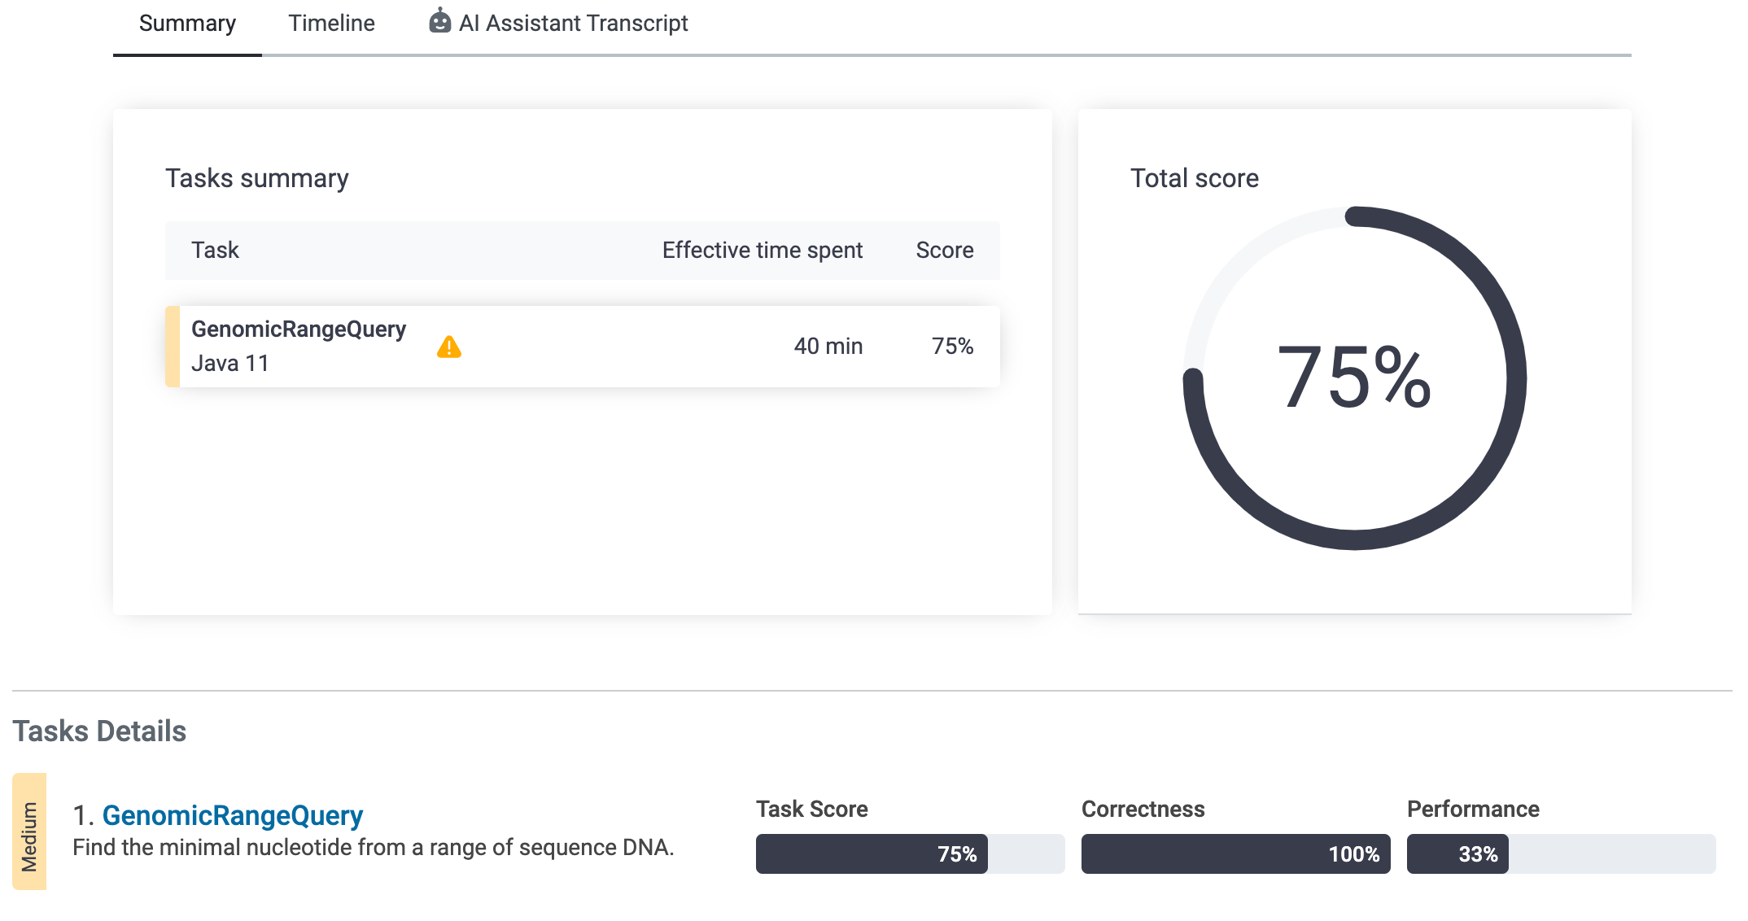1748x921 pixels.
Task: Open the GenomicRangeQuery task details link
Action: [x=232, y=815]
